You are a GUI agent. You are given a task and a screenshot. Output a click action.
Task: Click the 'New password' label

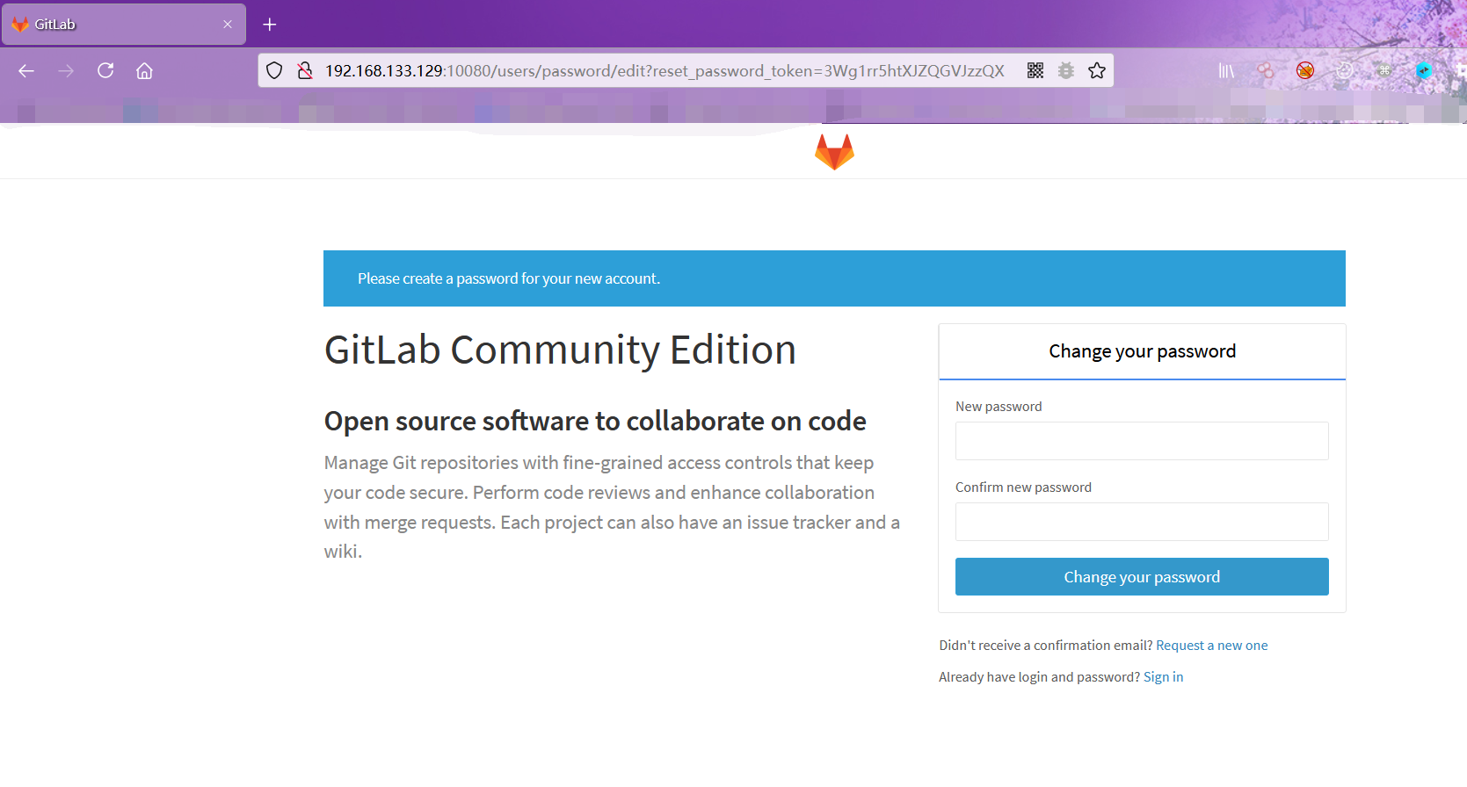coord(999,407)
